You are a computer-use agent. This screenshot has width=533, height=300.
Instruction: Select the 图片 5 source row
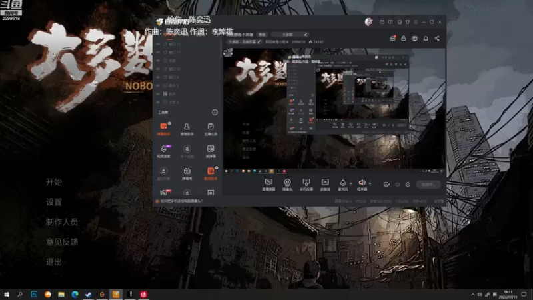[187, 86]
